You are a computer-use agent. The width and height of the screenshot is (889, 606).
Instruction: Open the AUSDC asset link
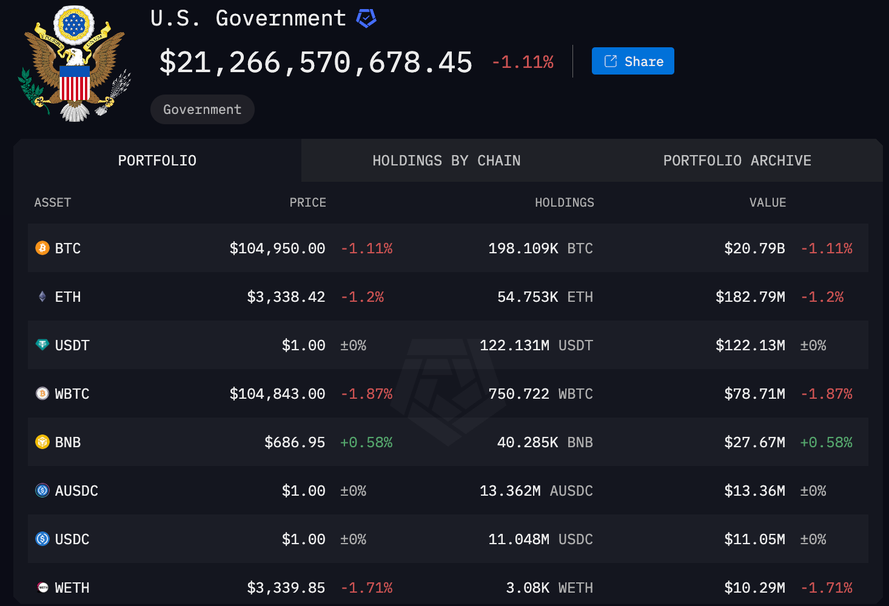tap(76, 491)
